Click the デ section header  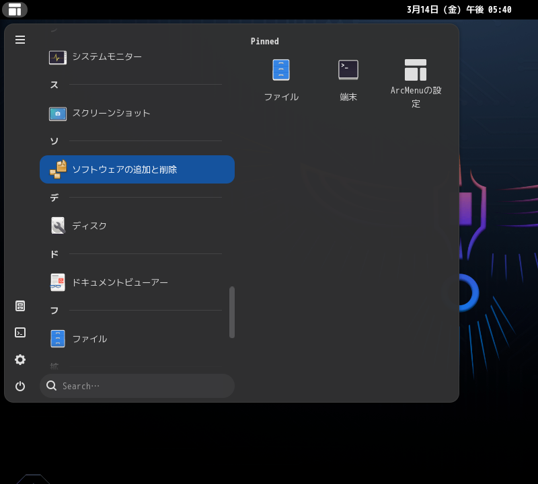point(54,198)
